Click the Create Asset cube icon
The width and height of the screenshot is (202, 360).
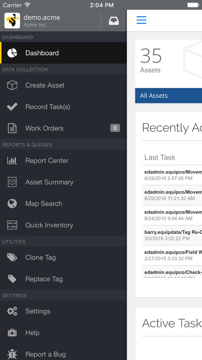pyautogui.click(x=12, y=85)
